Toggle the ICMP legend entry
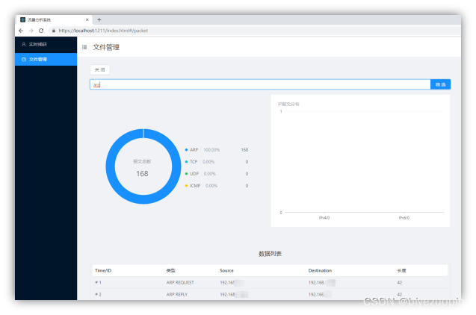The width and height of the screenshot is (476, 315). pos(193,186)
